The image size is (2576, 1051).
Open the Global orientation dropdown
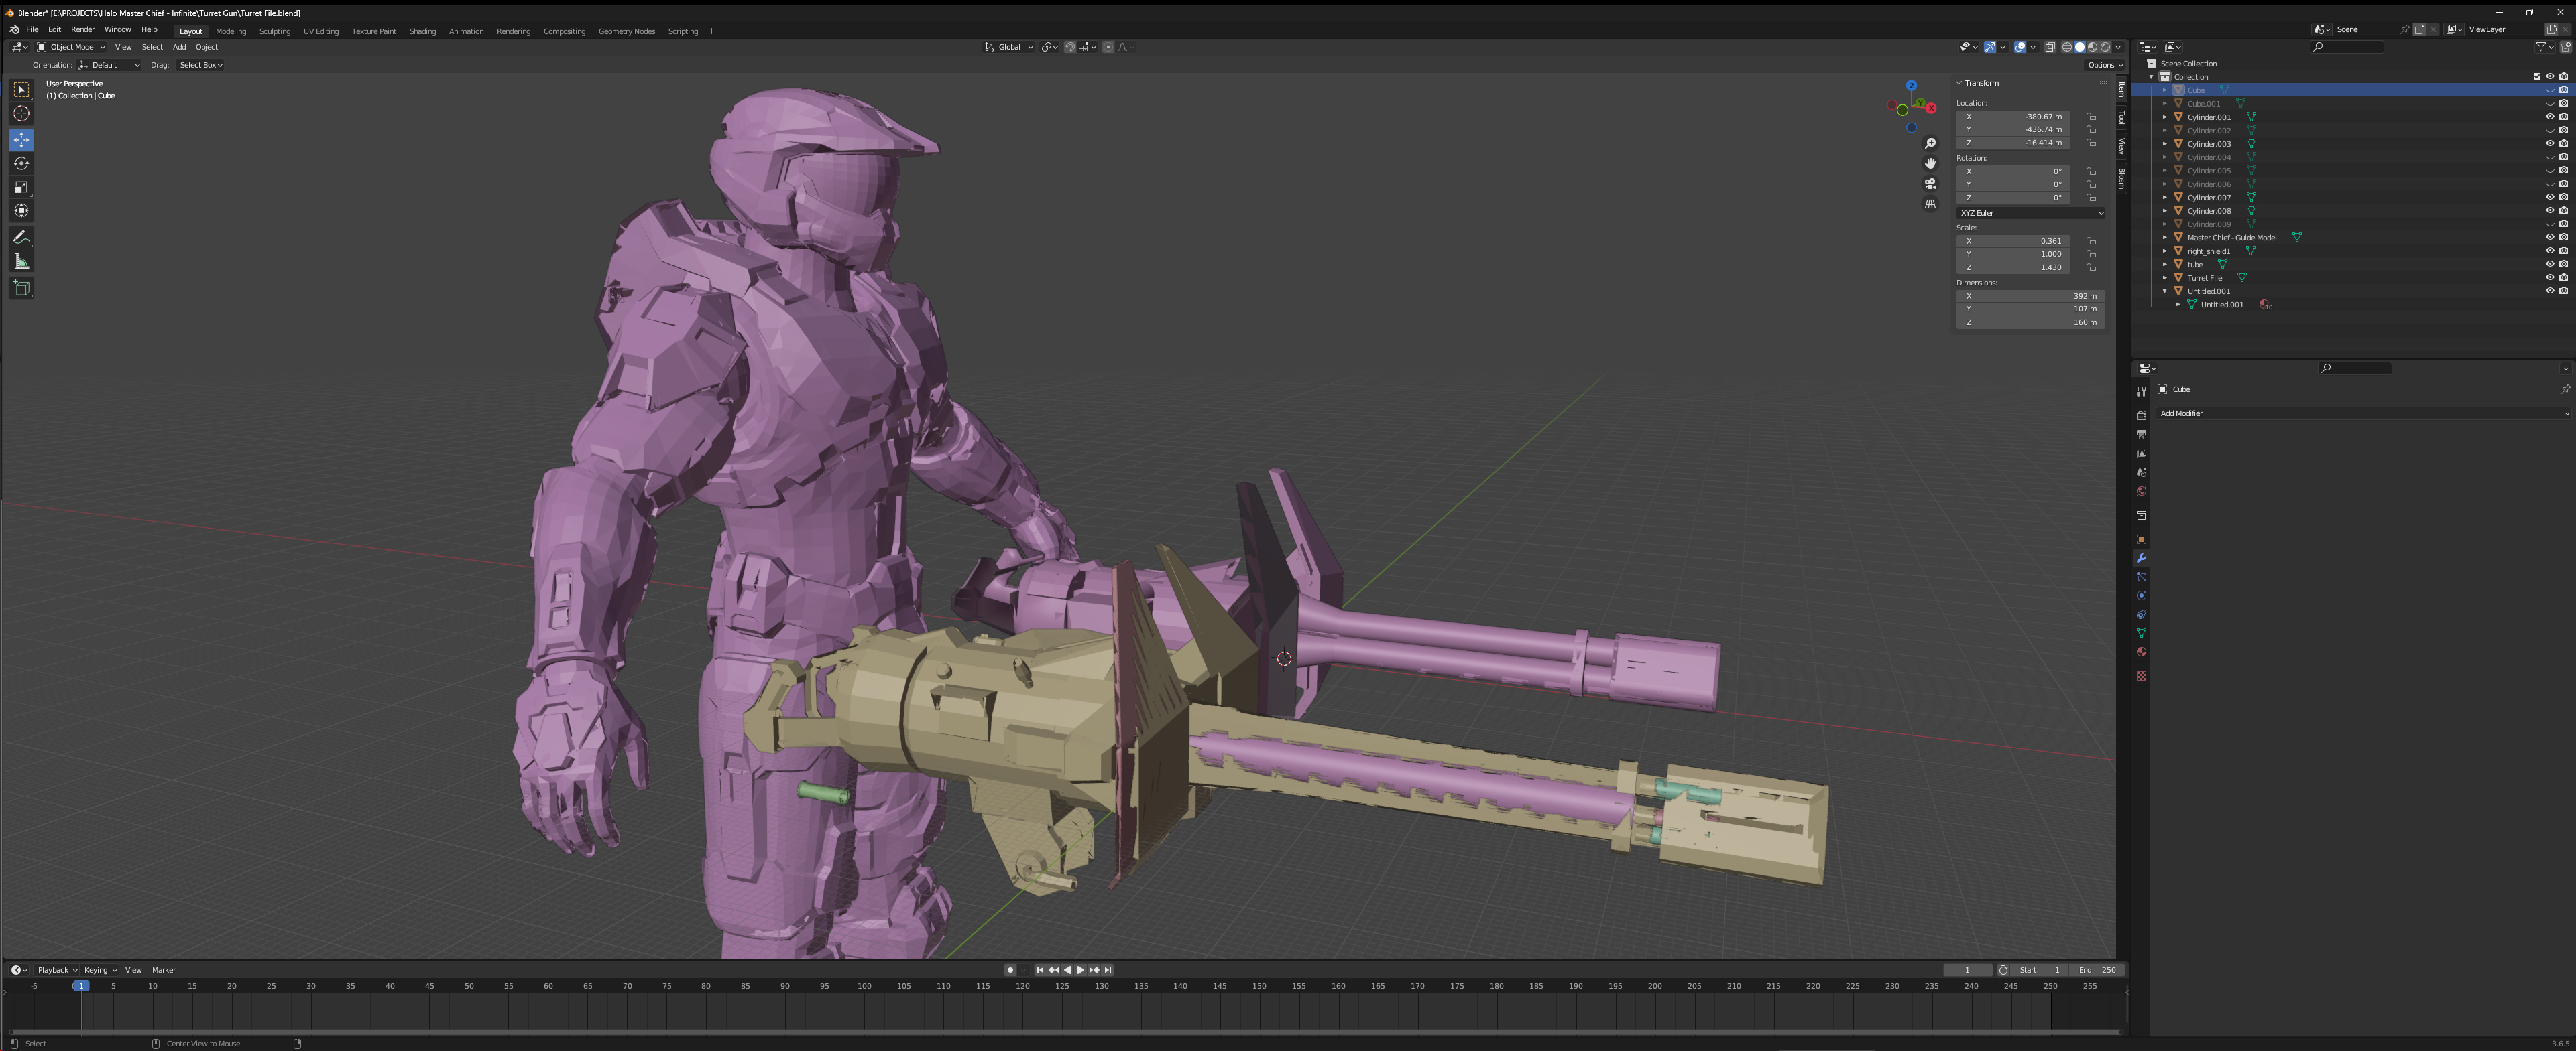(1009, 47)
